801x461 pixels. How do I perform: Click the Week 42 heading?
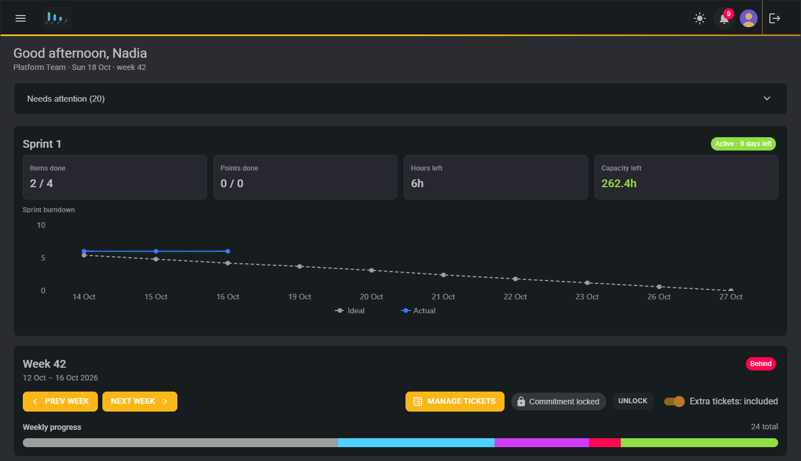pos(44,364)
